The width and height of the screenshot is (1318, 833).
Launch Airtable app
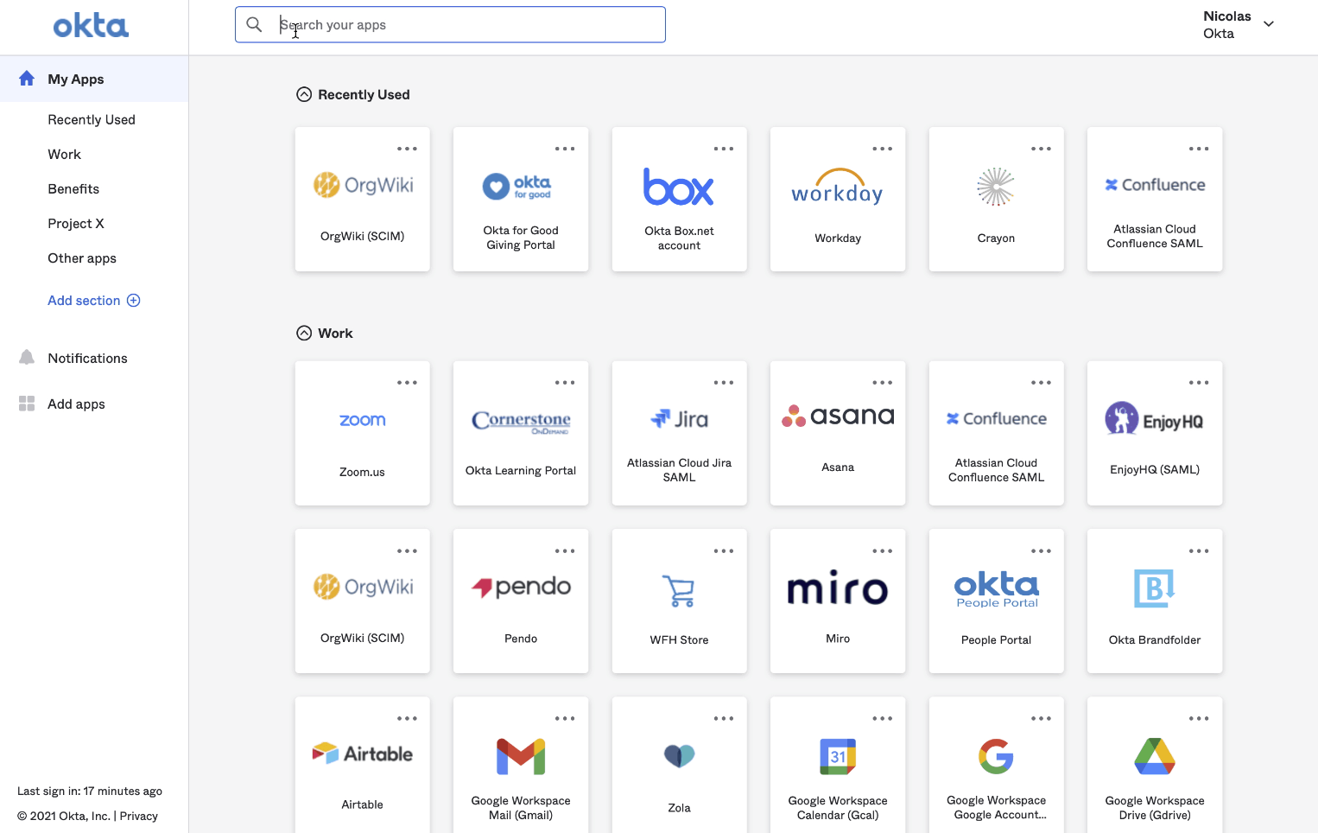coord(362,765)
